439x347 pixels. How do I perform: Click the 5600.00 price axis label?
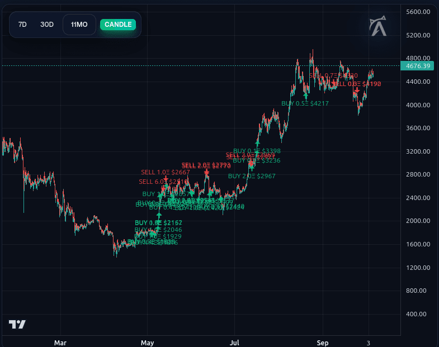pos(418,12)
